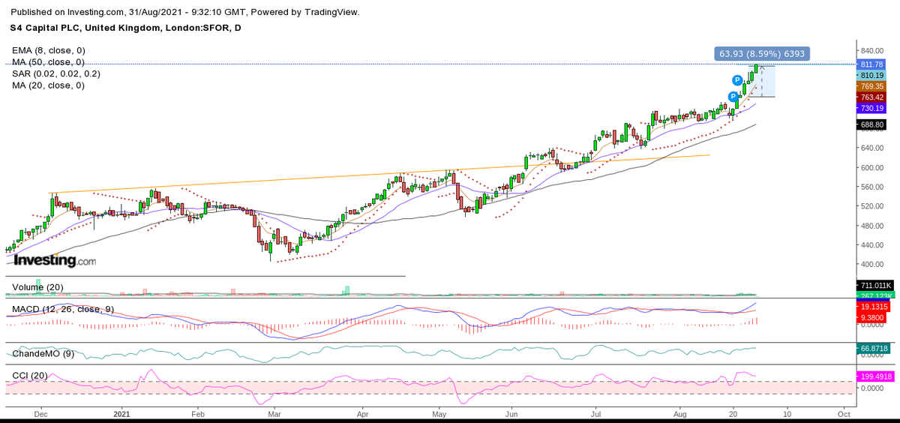Image resolution: width=900 pixels, height=423 pixels.
Task: Click the Oct label on the time axis
Action: (x=843, y=413)
